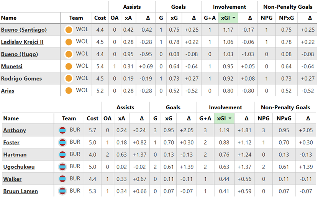Open Bueno (Hugo) player link
Screen dimensions: 318x198
19,54
